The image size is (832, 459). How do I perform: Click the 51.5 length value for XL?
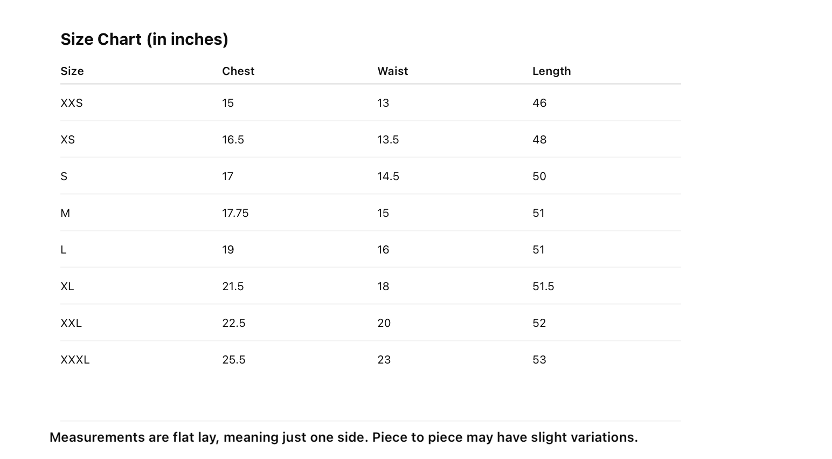point(543,286)
